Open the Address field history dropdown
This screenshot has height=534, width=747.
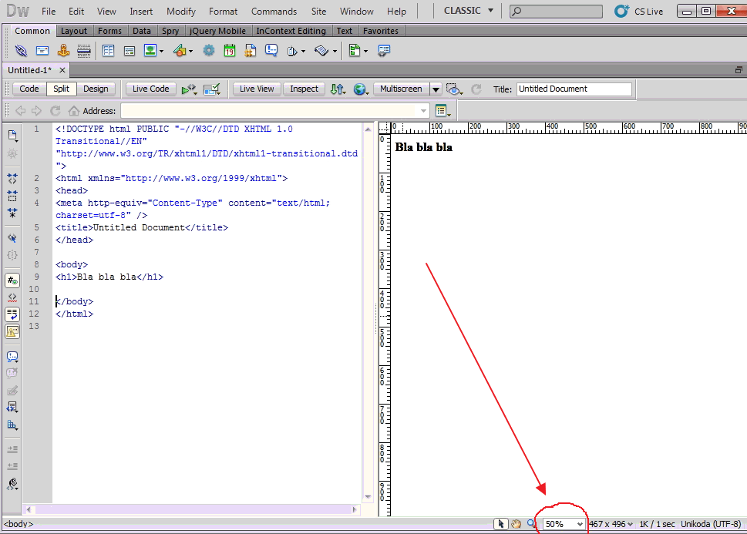click(423, 111)
